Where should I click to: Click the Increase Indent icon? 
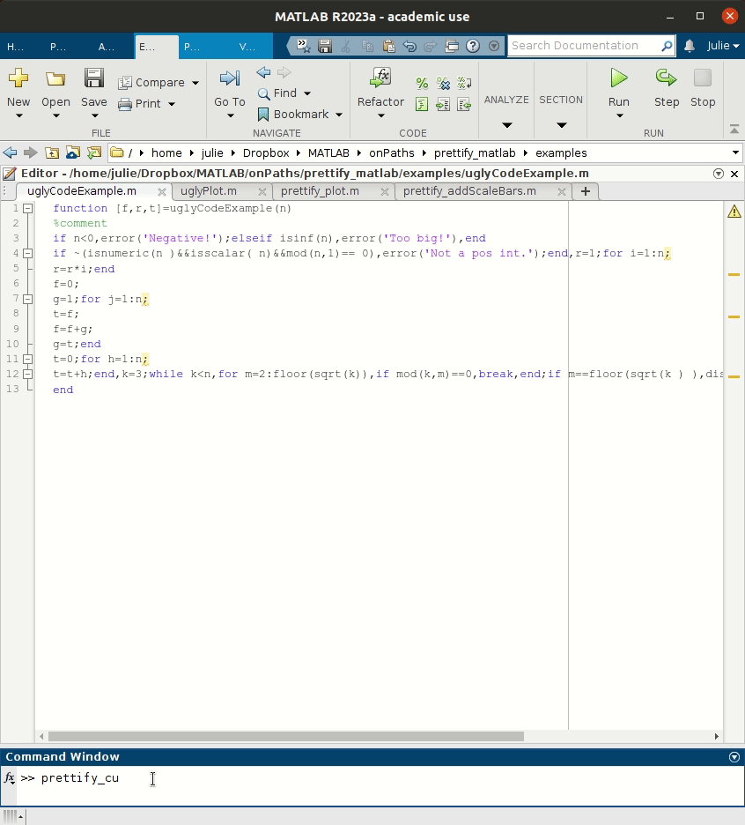443,104
